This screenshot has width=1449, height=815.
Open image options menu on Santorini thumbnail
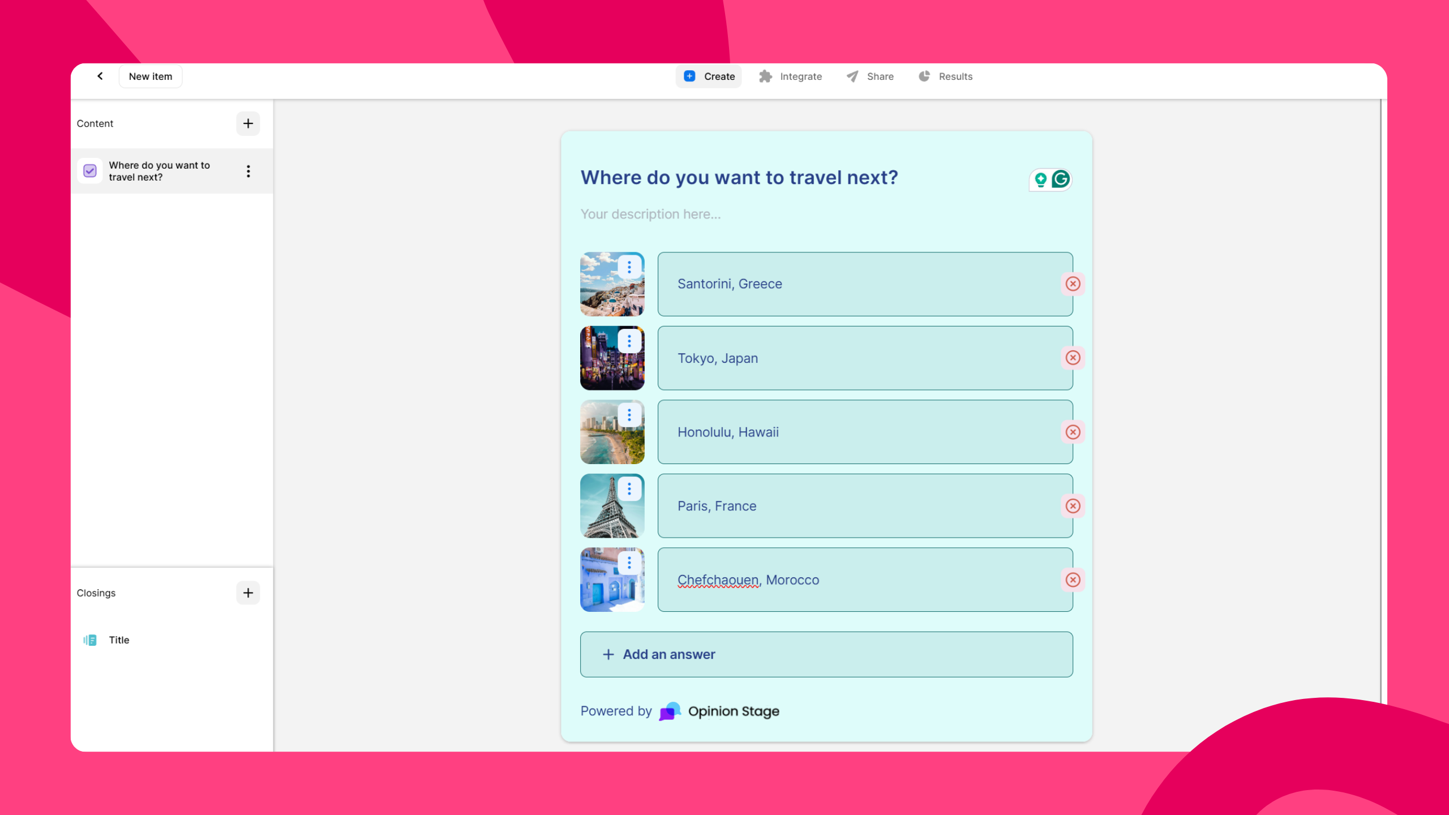pos(629,267)
